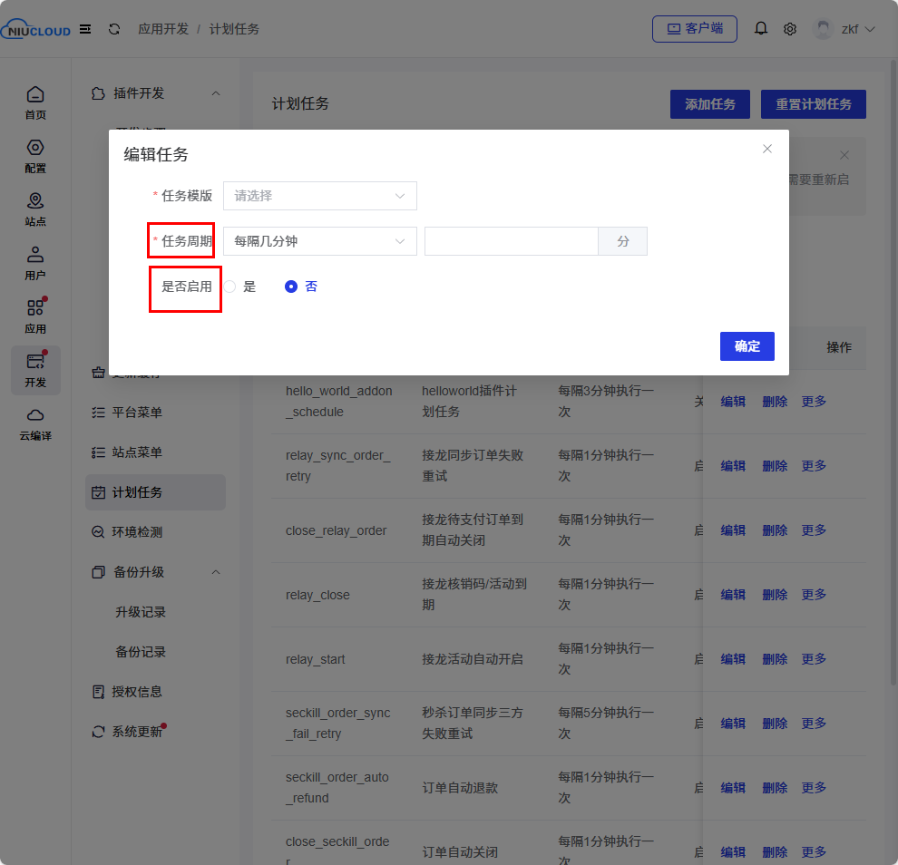Open 云编译 cloud compile sidebar icon
Screen dimensions: 898x865
pyautogui.click(x=35, y=423)
